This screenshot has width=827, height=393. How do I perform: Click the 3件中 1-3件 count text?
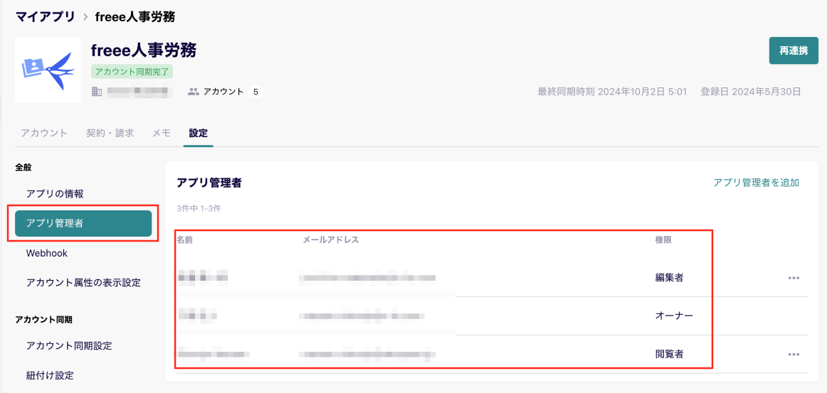(199, 208)
